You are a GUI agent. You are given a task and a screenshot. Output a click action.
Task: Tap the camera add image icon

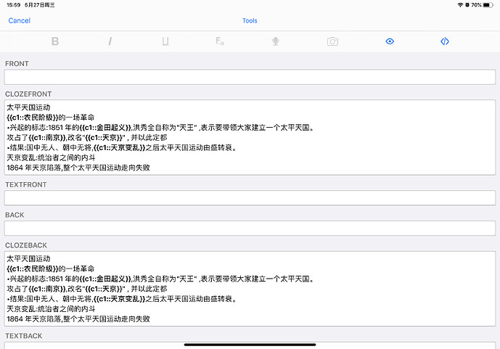pos(332,41)
